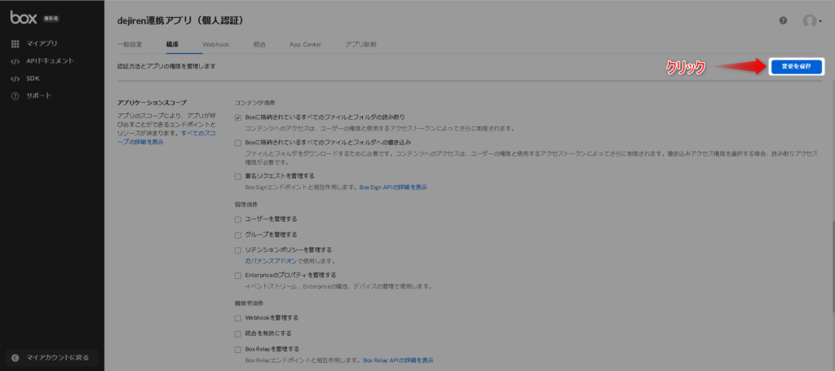This screenshot has width=835, height=371.
Task: Check 統合を有効にする checkbox
Action: 238,333
